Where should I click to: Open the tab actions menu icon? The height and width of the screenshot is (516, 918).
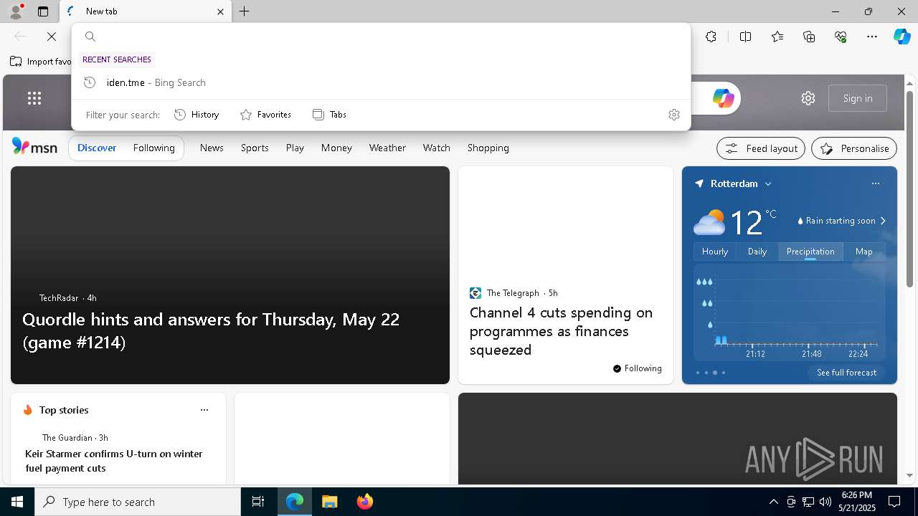43,11
